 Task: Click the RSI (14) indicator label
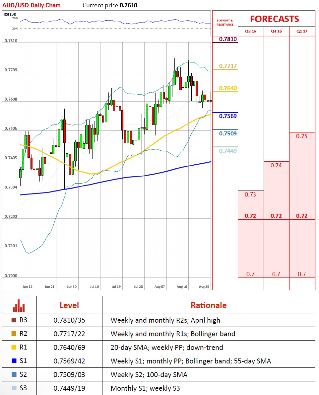[x=10, y=14]
